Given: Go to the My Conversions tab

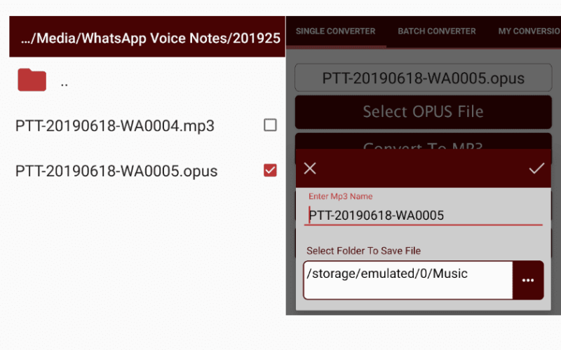Looking at the screenshot, I should (529, 31).
